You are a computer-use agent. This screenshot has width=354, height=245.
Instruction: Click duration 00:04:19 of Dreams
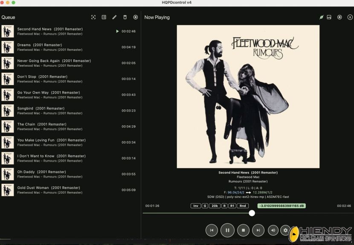(x=128, y=47)
